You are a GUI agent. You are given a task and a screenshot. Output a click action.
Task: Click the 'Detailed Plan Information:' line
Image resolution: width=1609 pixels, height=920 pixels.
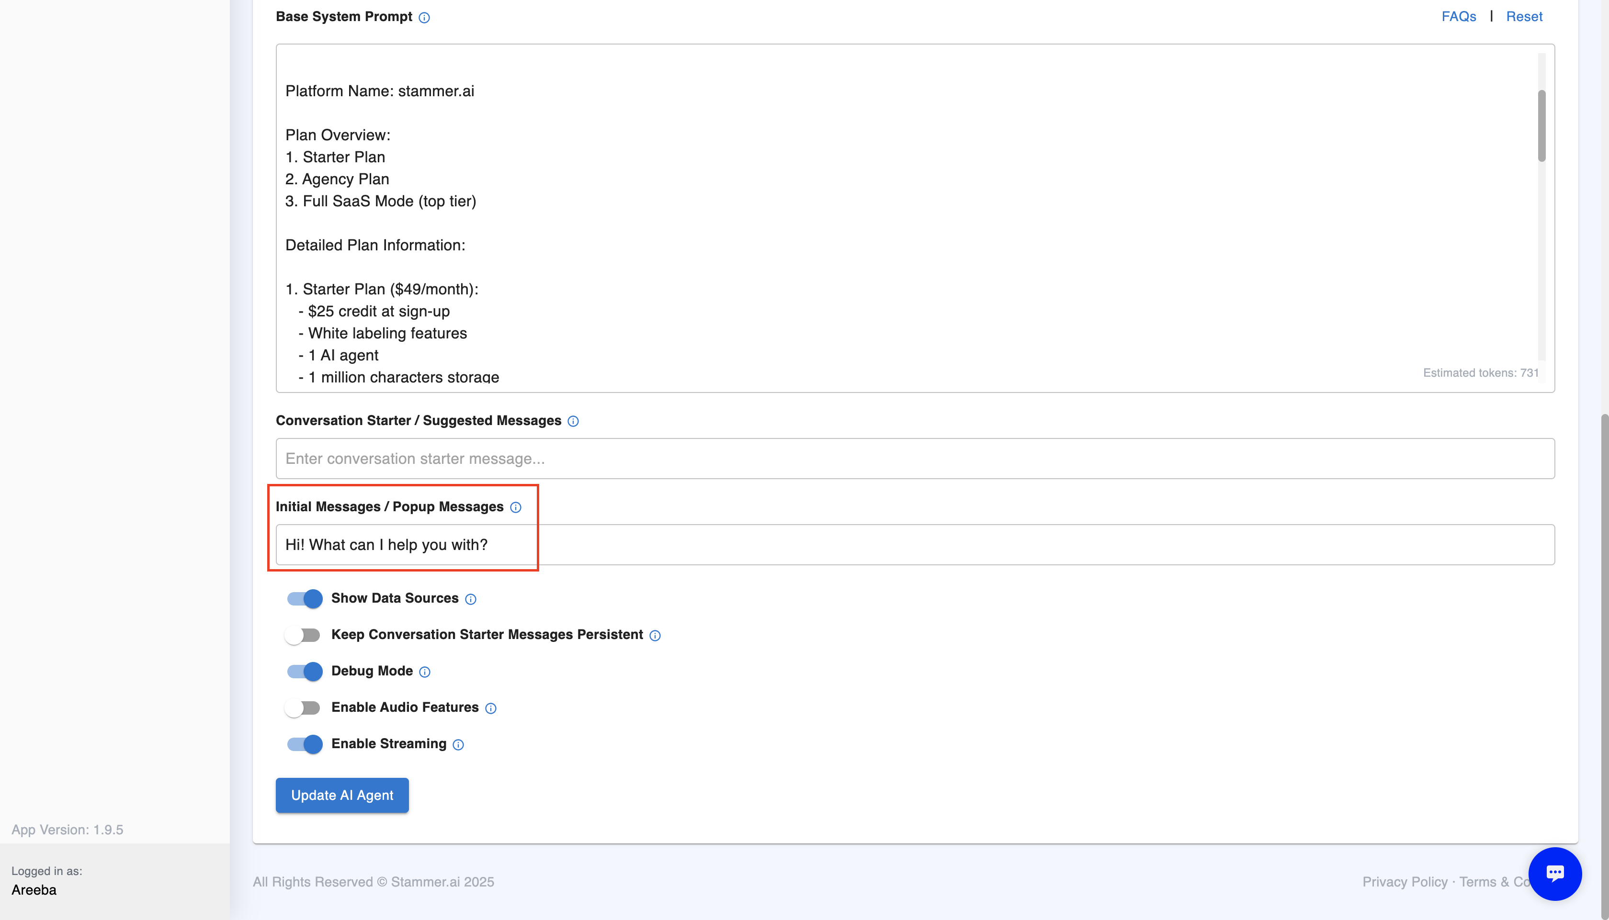[375, 245]
